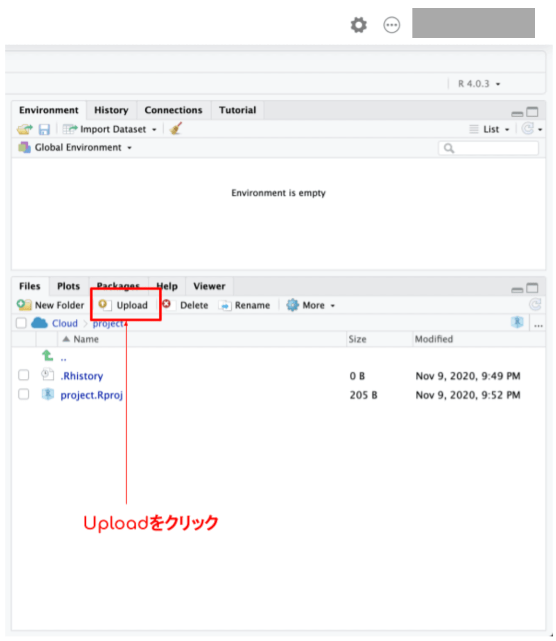The width and height of the screenshot is (556, 641).
Task: Open the Packages tab
Action: tap(118, 286)
